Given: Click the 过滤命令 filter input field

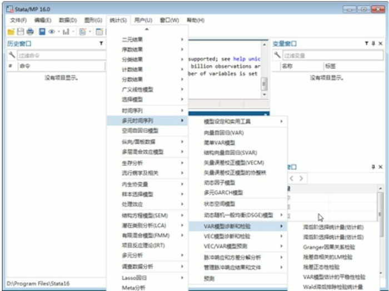Looking at the screenshot, I should click(62, 56).
